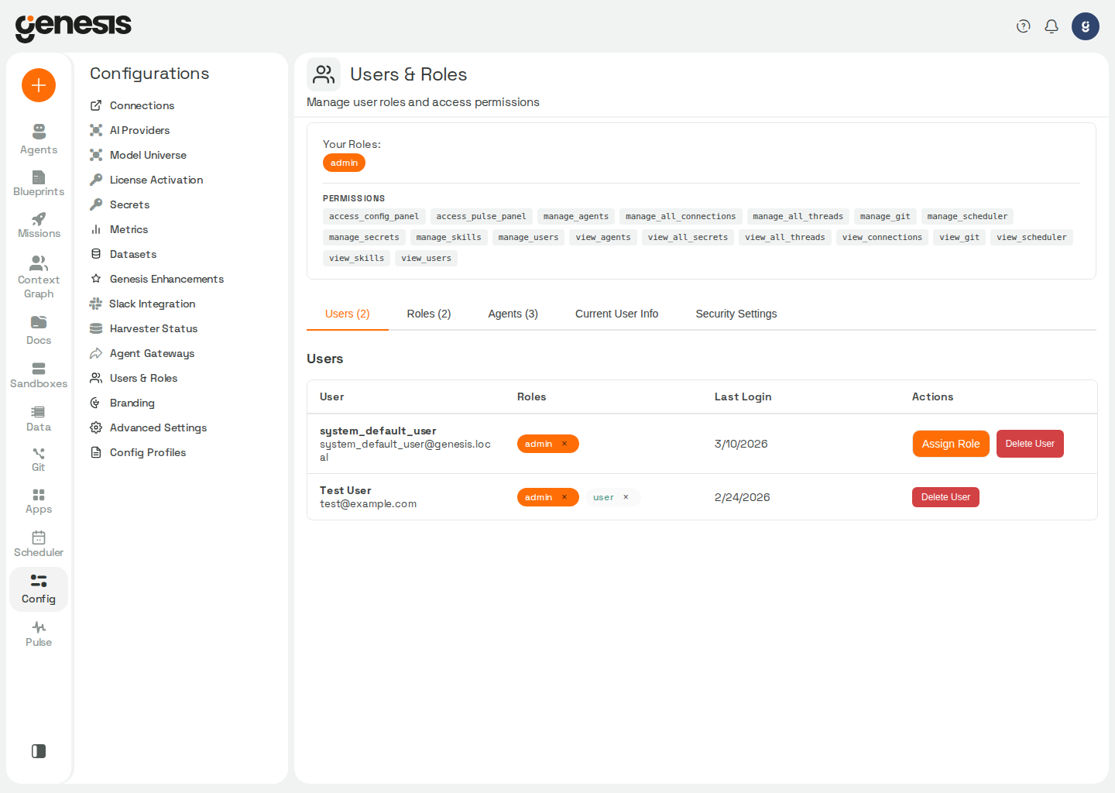The width and height of the screenshot is (1115, 793).
Task: Open notifications bell icon
Action: [1052, 26]
